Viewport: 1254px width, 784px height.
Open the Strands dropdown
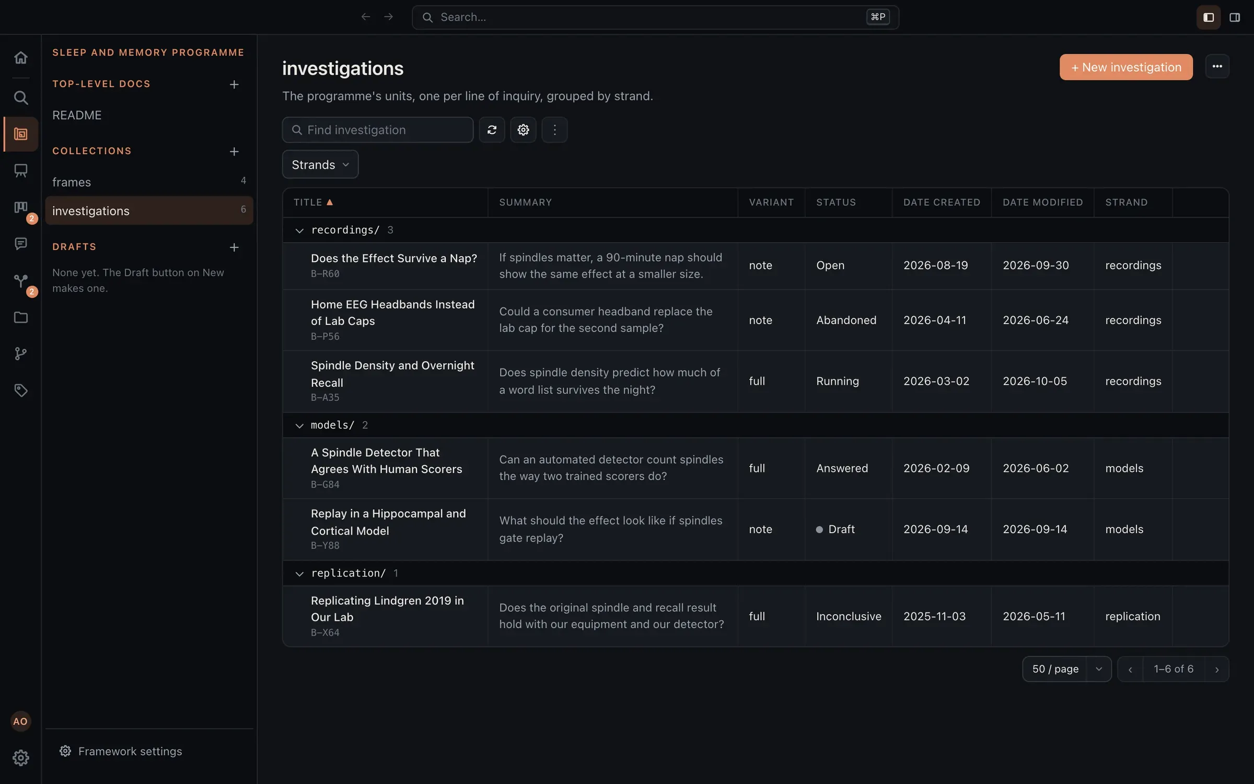pos(320,165)
